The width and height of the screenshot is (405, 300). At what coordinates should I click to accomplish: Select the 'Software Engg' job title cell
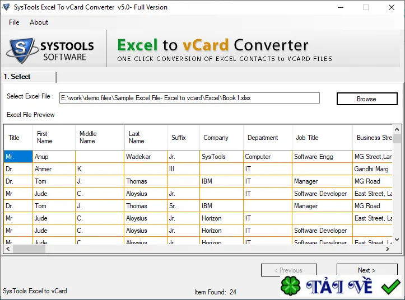(322, 157)
